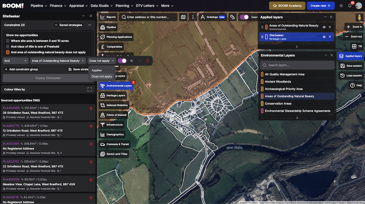Click the Conservation Areas colour swatch
This screenshot has height=204, width=365.
coord(262,104)
